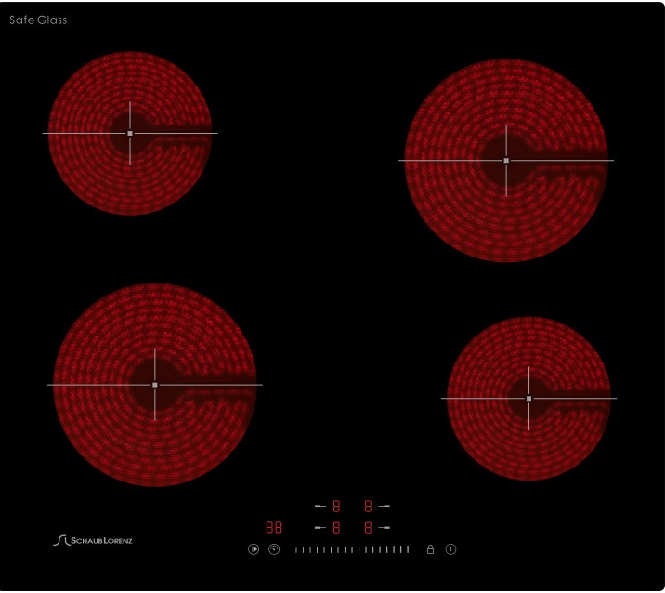
Task: Tap the power on/off icon
Action: pos(450,549)
